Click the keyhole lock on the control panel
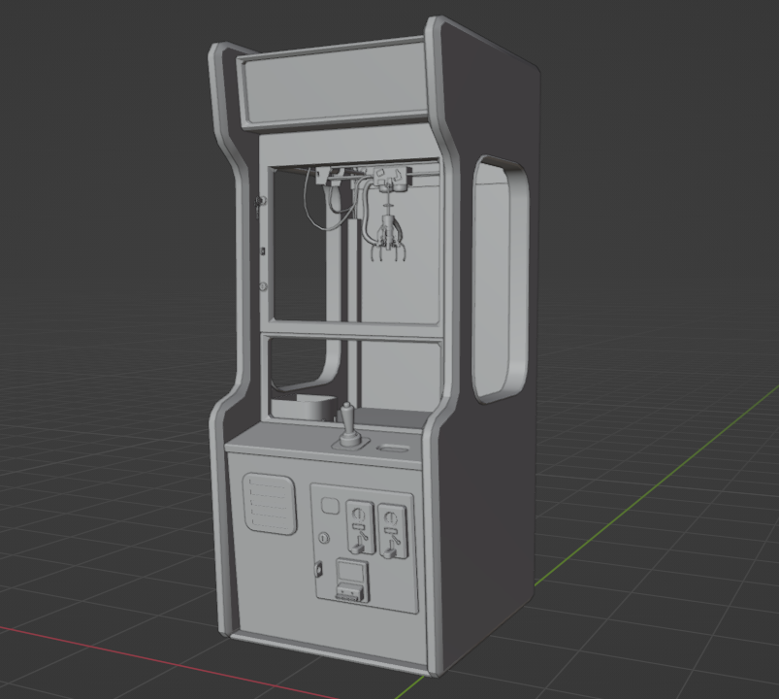 pyautogui.click(x=323, y=538)
